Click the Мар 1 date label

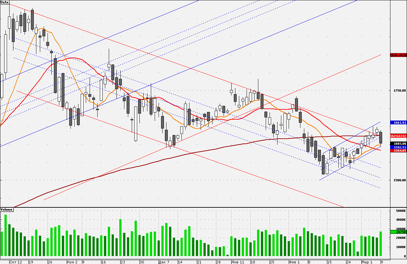point(367,262)
